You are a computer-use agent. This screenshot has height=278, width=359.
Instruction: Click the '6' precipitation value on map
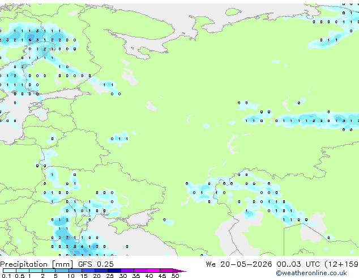30,40
